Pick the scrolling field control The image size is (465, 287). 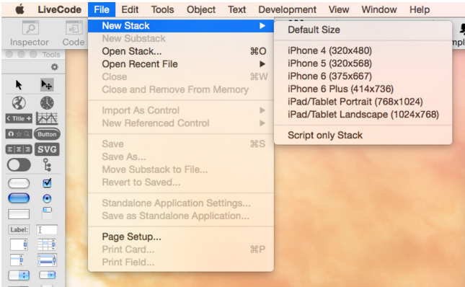pos(19,244)
